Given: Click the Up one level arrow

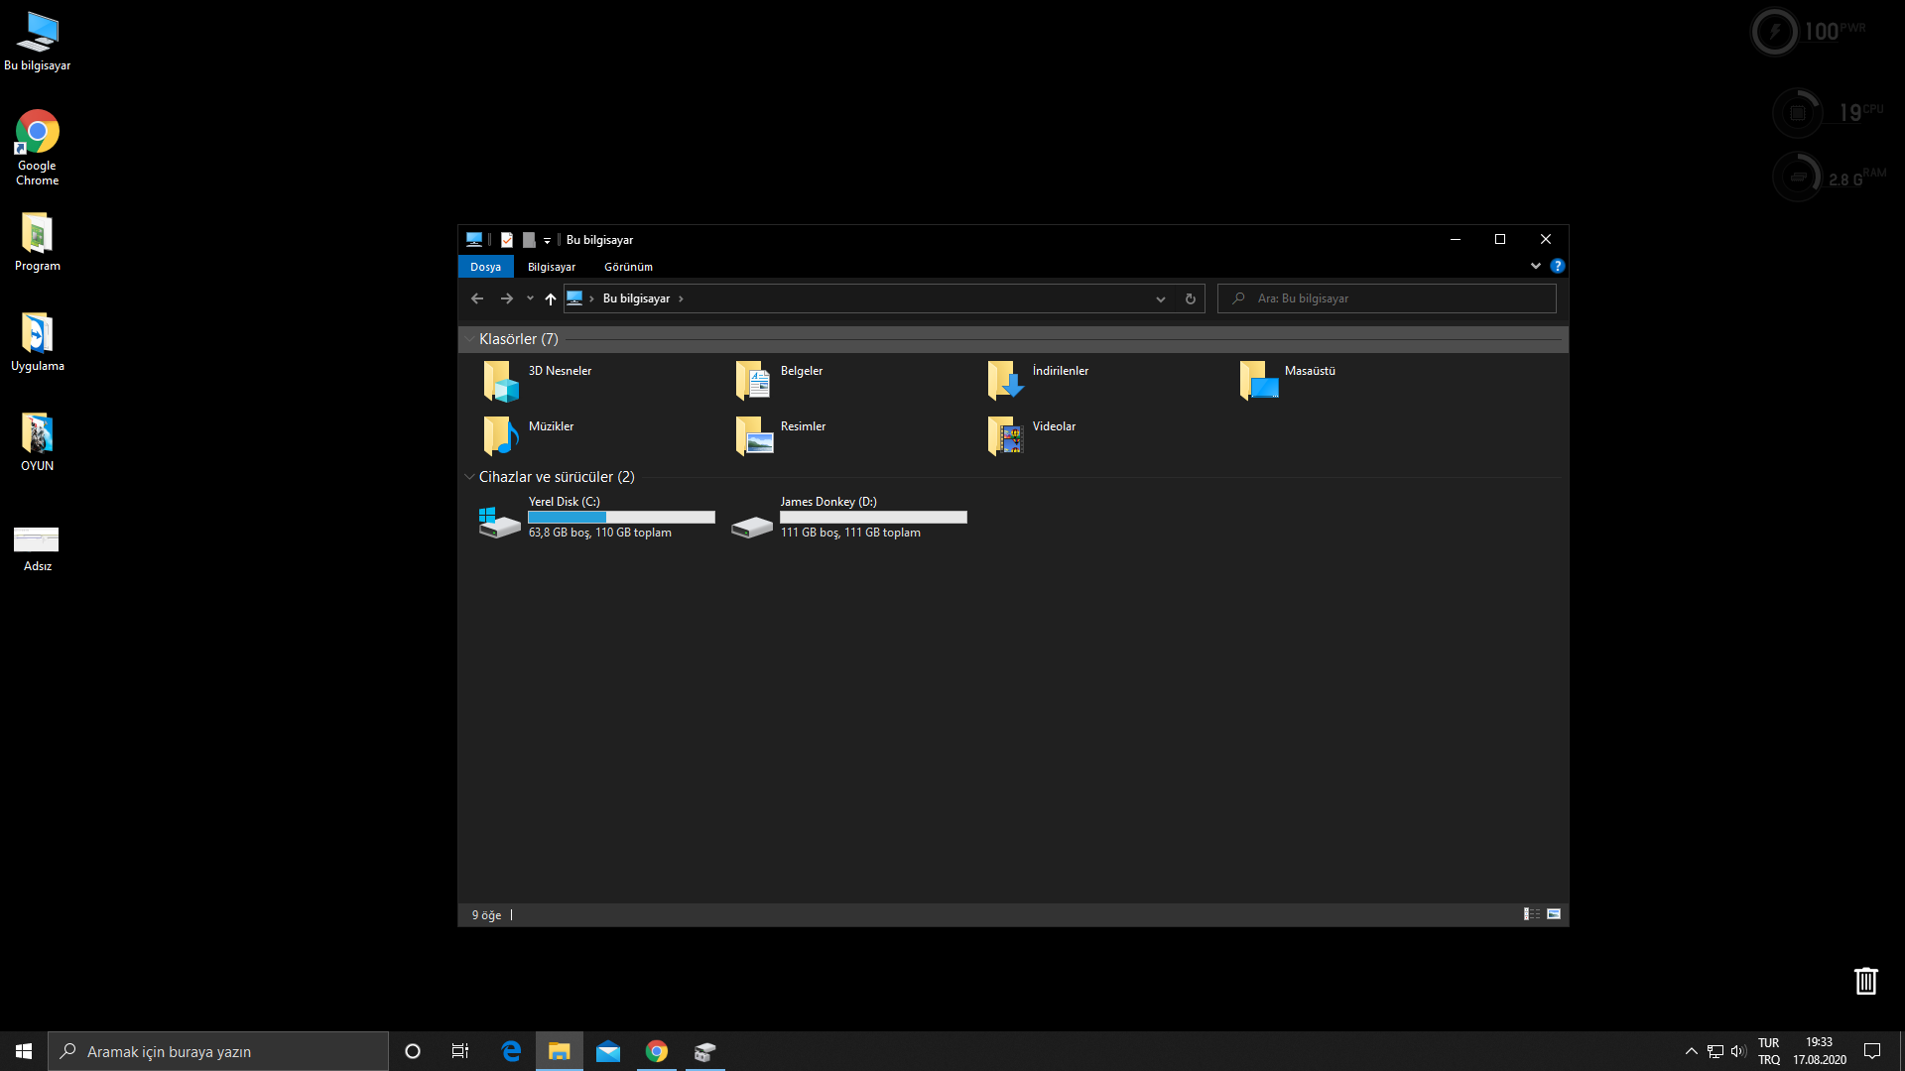Looking at the screenshot, I should [x=551, y=298].
